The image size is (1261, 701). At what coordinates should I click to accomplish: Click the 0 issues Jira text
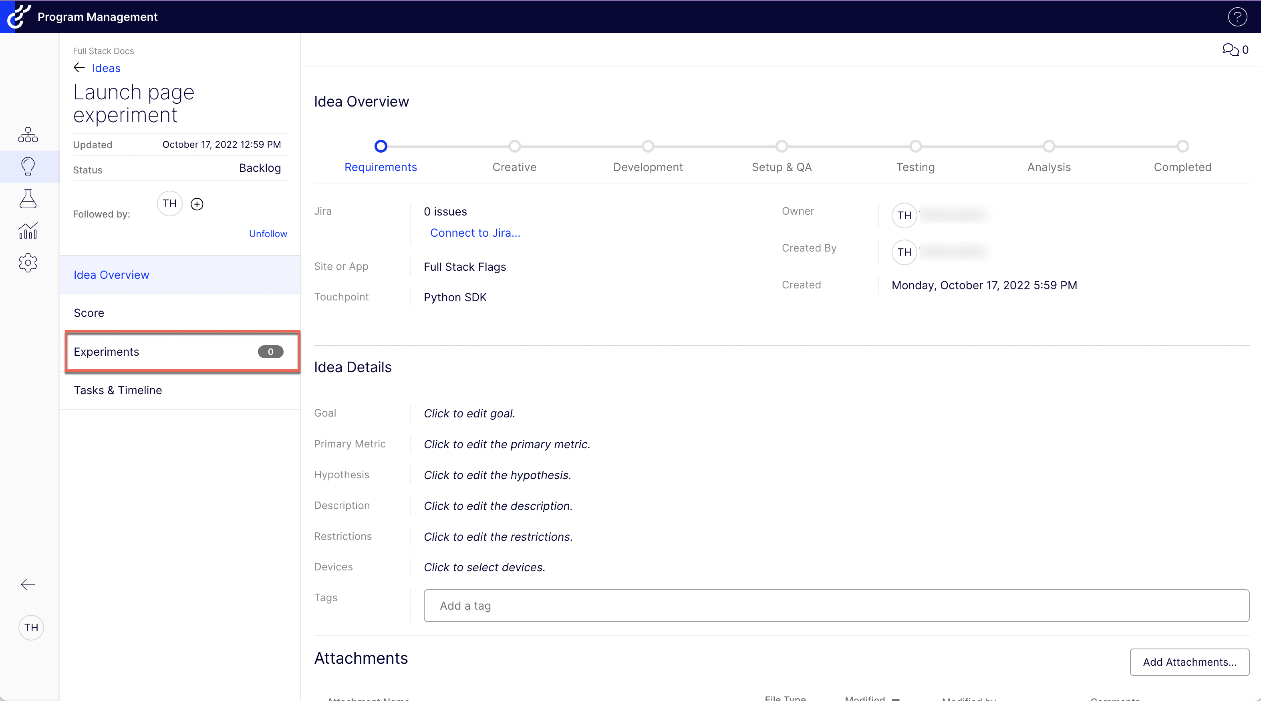(445, 212)
